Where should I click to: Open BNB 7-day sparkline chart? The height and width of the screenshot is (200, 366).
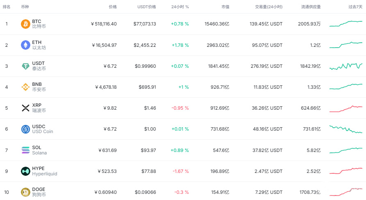click(x=346, y=87)
